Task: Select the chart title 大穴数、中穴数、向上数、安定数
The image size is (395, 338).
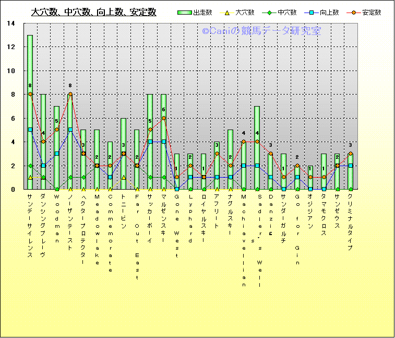Action: (x=93, y=12)
